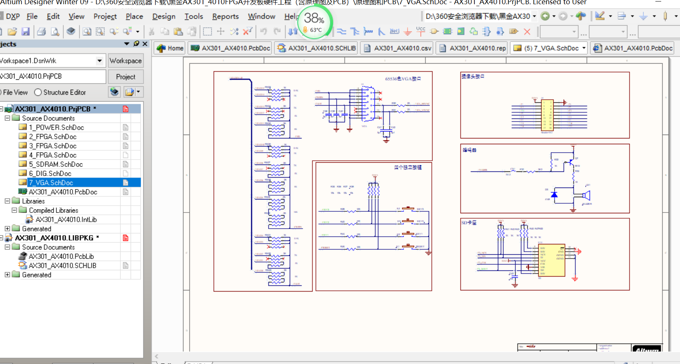680x364 pixels.
Task: Click the 38% floating accelerator widget
Action: click(315, 21)
